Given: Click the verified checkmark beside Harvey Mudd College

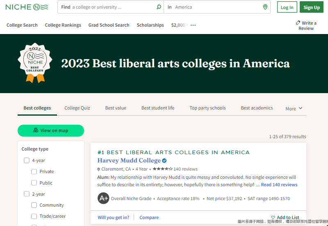Looking at the screenshot, I should (x=164, y=160).
